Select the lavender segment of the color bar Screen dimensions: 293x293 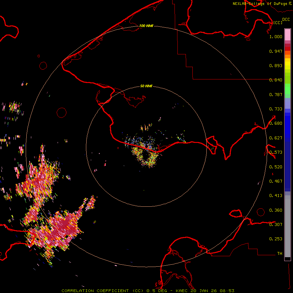tap(287, 103)
